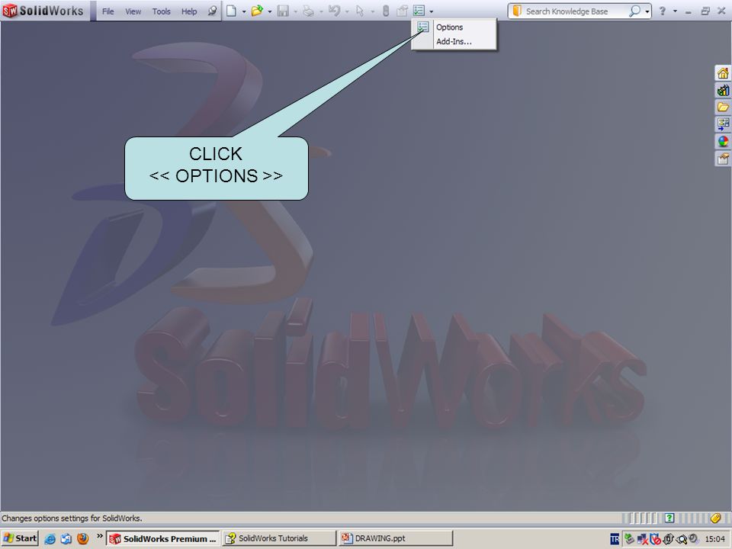Open the Help menu
This screenshot has height=549, width=732.
(189, 11)
